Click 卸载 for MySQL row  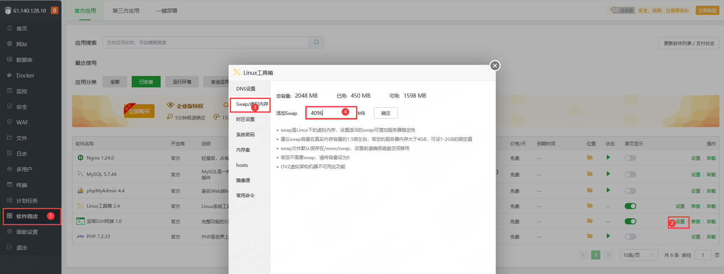(x=711, y=174)
